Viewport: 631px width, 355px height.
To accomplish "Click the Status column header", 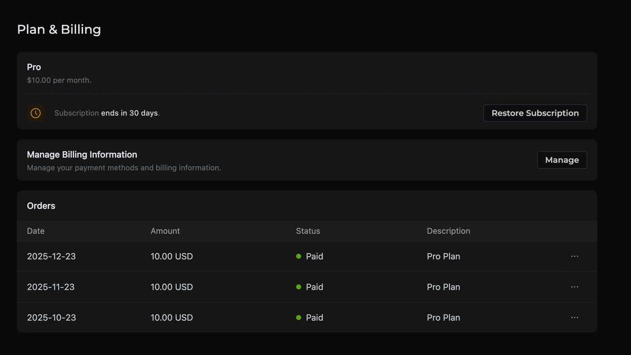I will pos(308,231).
